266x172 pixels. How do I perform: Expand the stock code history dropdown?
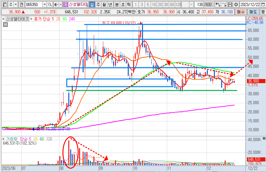pos(44,4)
